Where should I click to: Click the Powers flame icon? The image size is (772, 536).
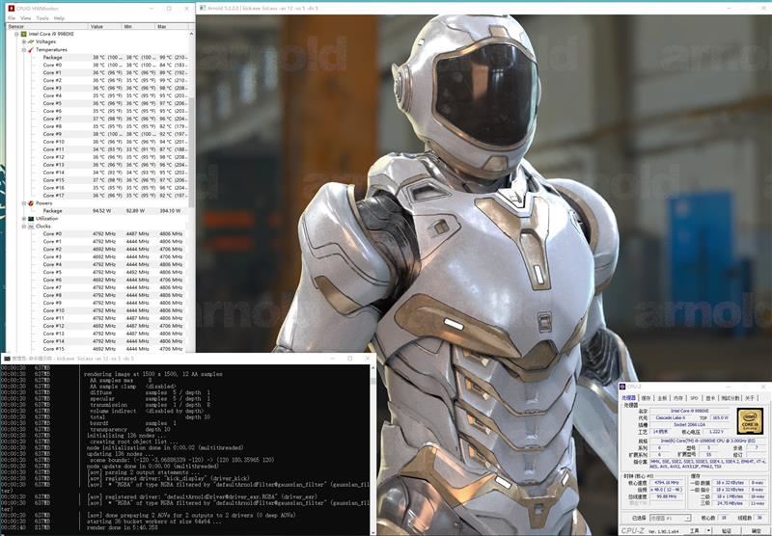point(31,203)
